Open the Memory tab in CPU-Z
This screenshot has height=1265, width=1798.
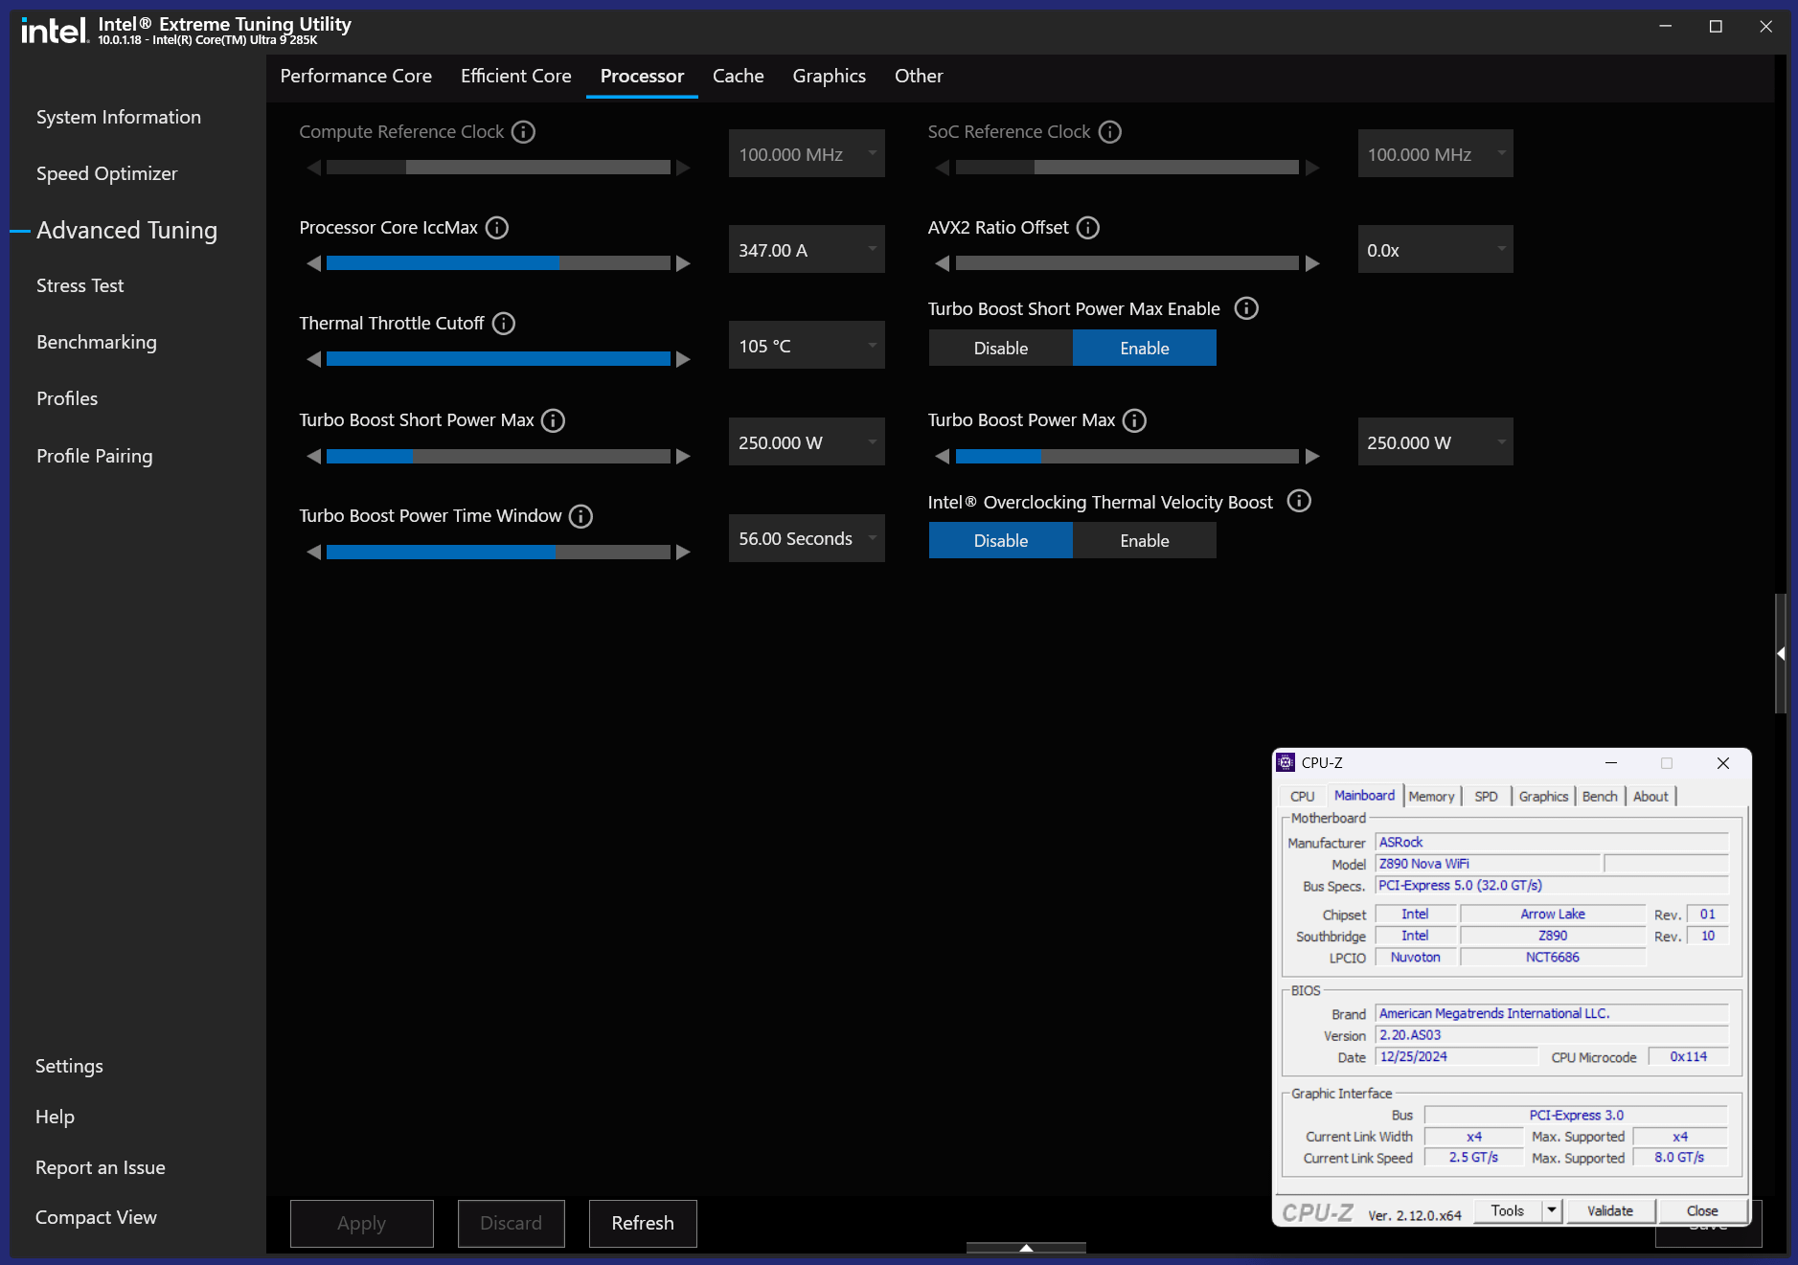click(1432, 796)
